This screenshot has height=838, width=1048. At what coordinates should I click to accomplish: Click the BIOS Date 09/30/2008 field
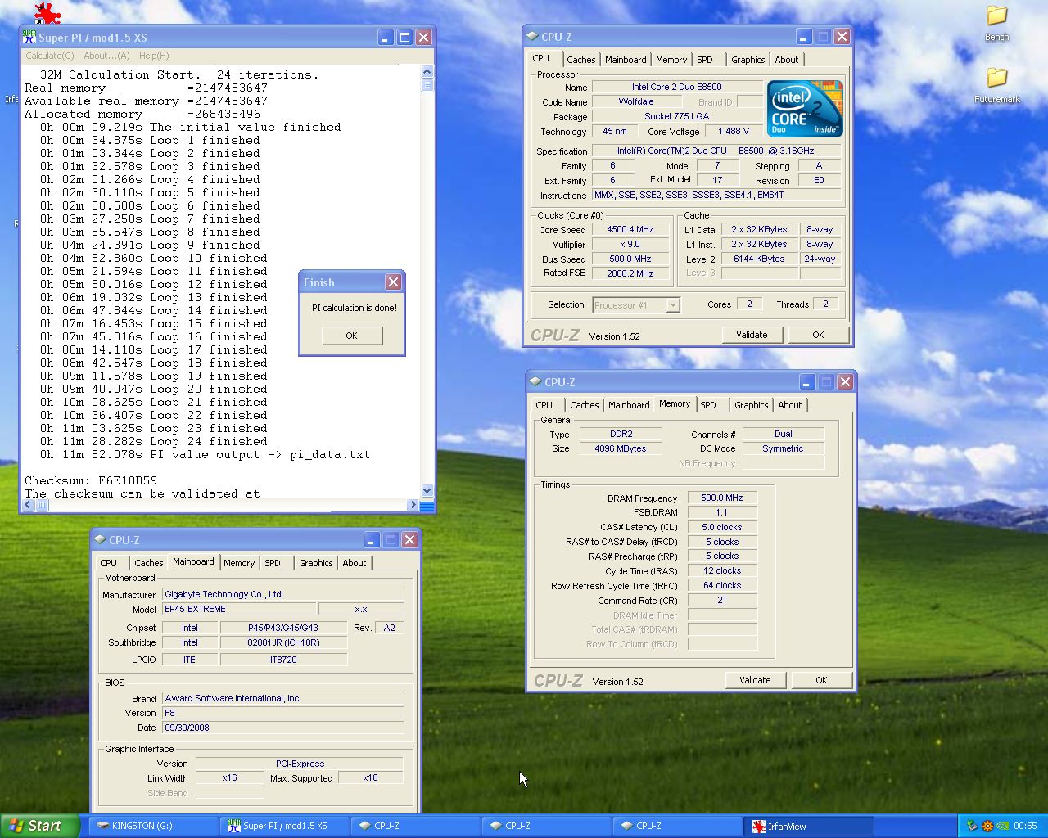click(282, 728)
